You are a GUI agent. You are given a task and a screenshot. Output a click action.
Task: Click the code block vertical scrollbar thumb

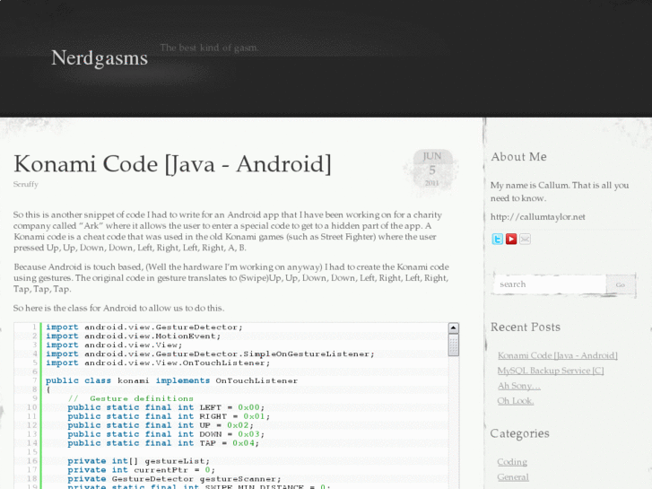click(453, 345)
